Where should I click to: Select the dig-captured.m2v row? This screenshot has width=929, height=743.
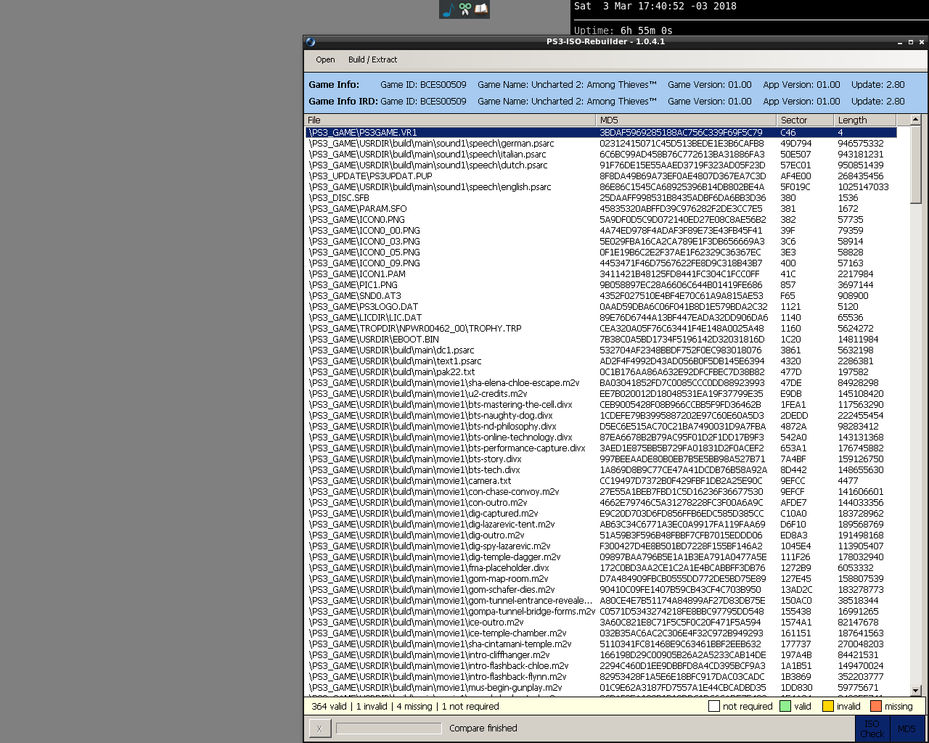click(601, 513)
